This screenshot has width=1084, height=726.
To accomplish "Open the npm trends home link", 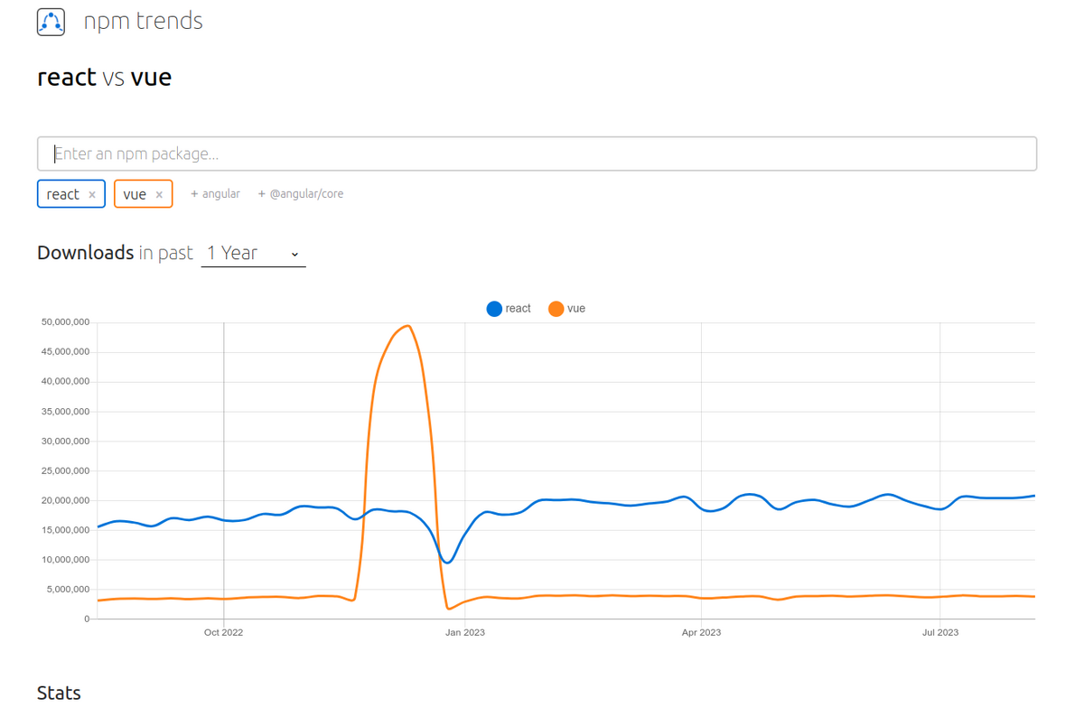I will click(x=143, y=21).
